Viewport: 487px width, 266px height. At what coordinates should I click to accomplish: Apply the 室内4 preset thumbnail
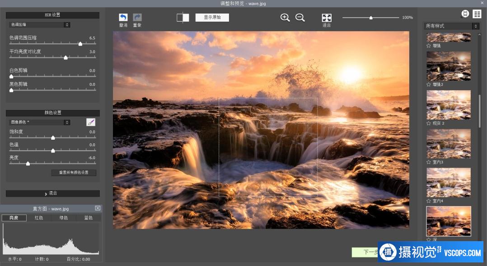[449, 182]
